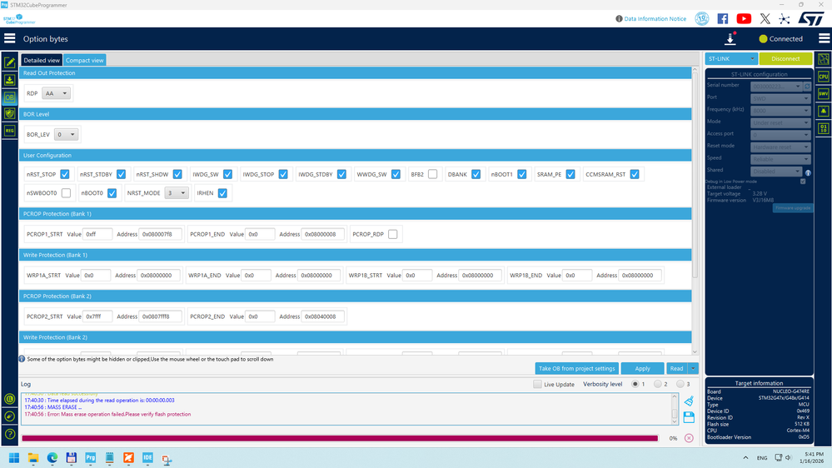Expand the Read button dropdown arrow

(693, 368)
